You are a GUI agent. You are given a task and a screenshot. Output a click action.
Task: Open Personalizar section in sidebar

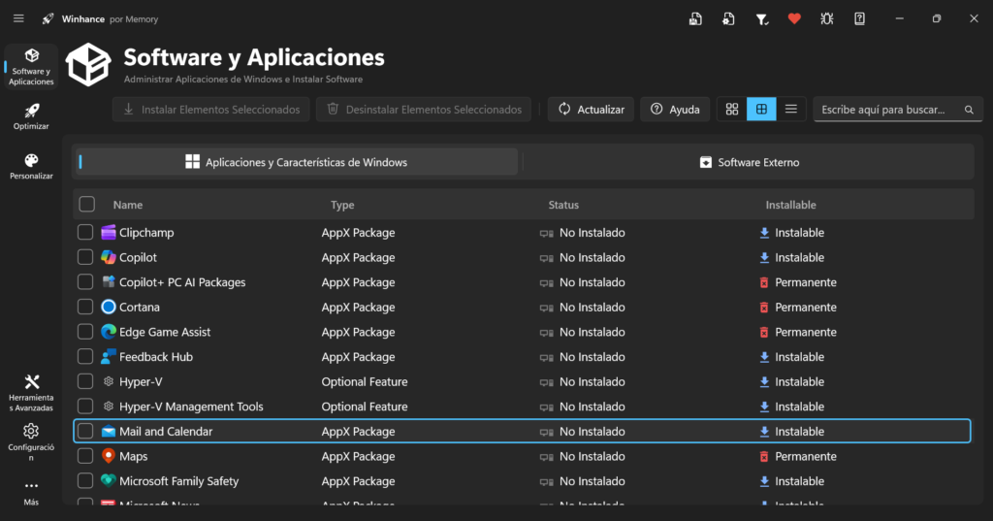pos(31,166)
